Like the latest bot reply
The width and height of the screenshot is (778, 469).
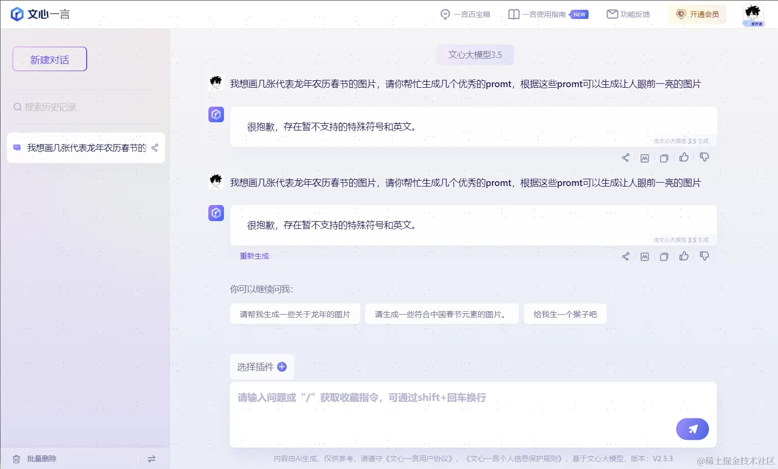tap(684, 256)
